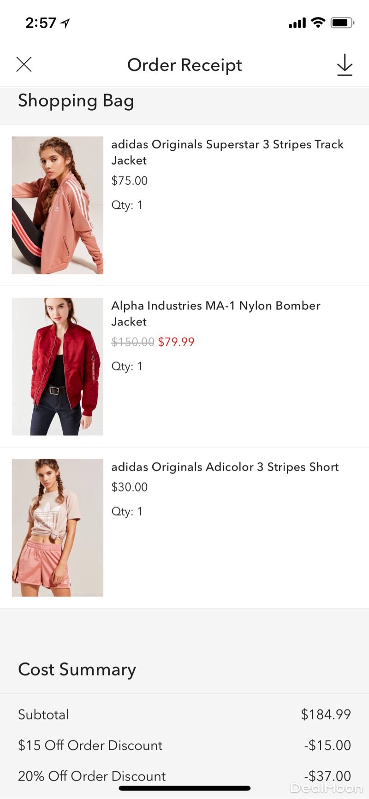Tap the Shopping Bag section header
Viewport: 369px width, 799px height.
pos(76,101)
